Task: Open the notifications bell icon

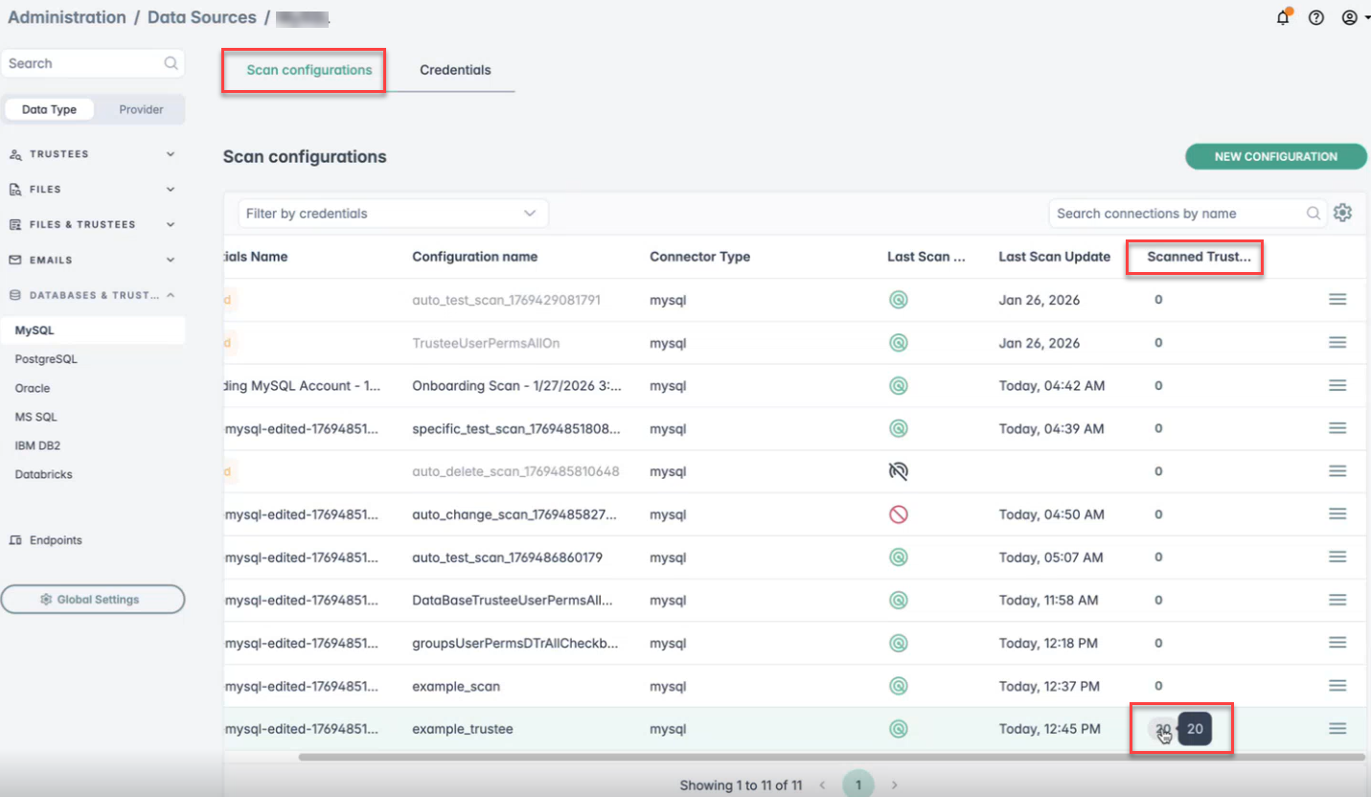Action: coord(1283,18)
